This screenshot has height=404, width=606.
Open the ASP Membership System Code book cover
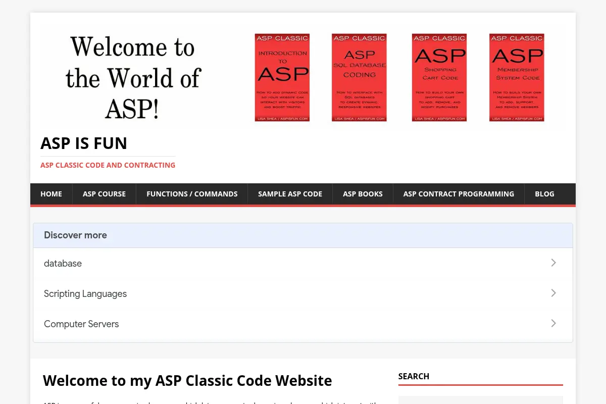[517, 78]
